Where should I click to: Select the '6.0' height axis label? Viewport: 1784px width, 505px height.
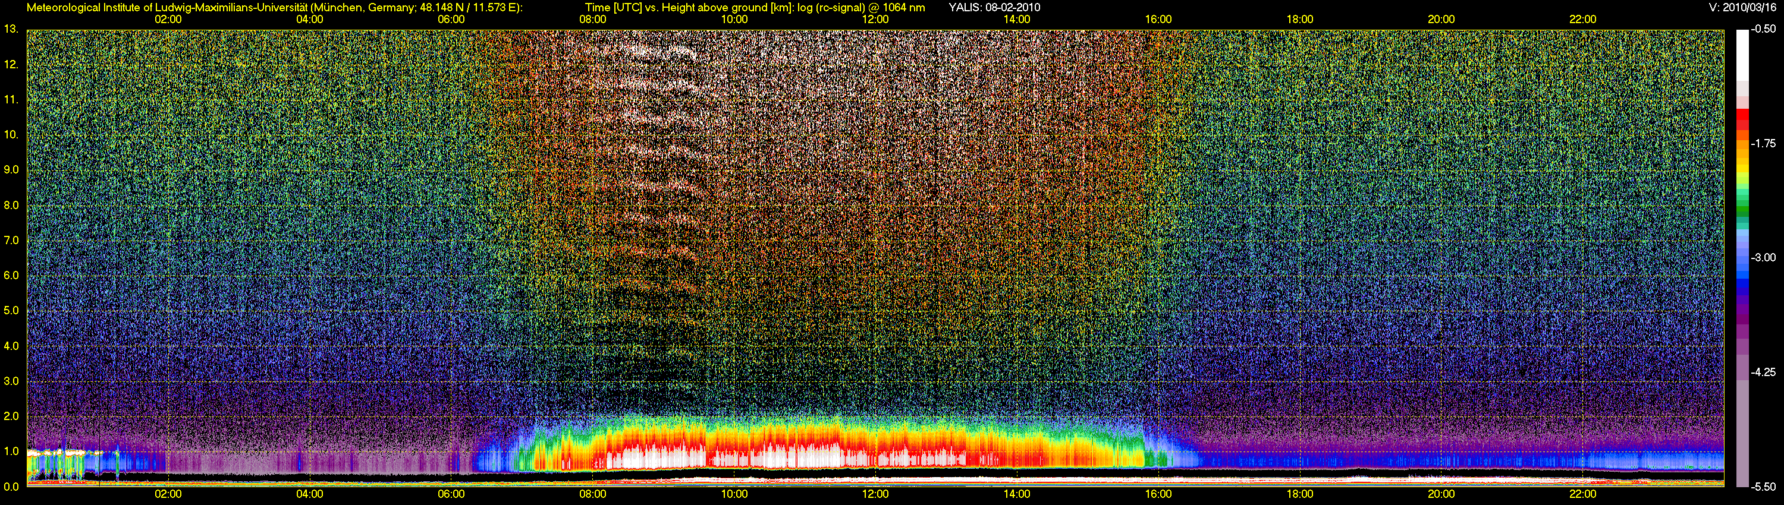coord(10,275)
